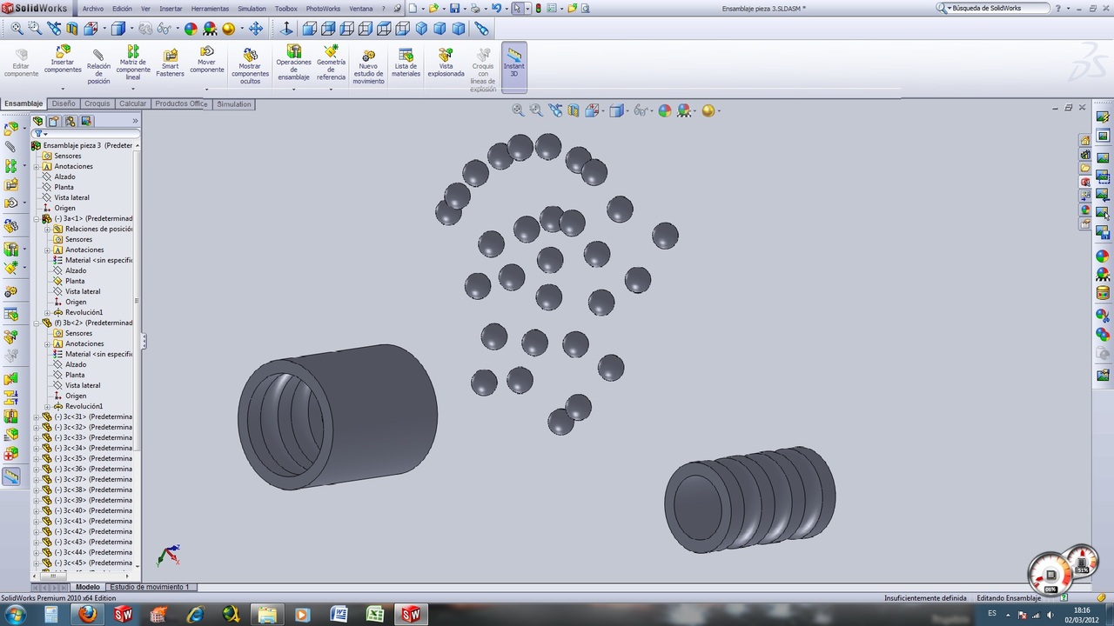
Task: Click the isometric solid cube view icon
Action: [421, 29]
